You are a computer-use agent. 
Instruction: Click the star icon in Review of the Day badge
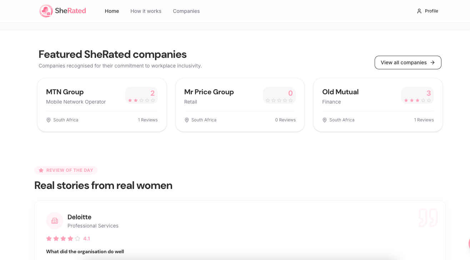41,170
